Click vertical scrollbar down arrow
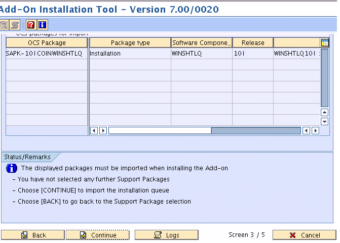Viewport: 340px width, 243px height. point(324,121)
